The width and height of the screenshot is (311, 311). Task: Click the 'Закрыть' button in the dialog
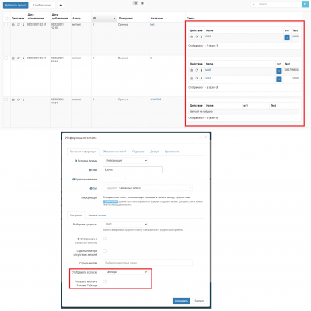[200, 301]
